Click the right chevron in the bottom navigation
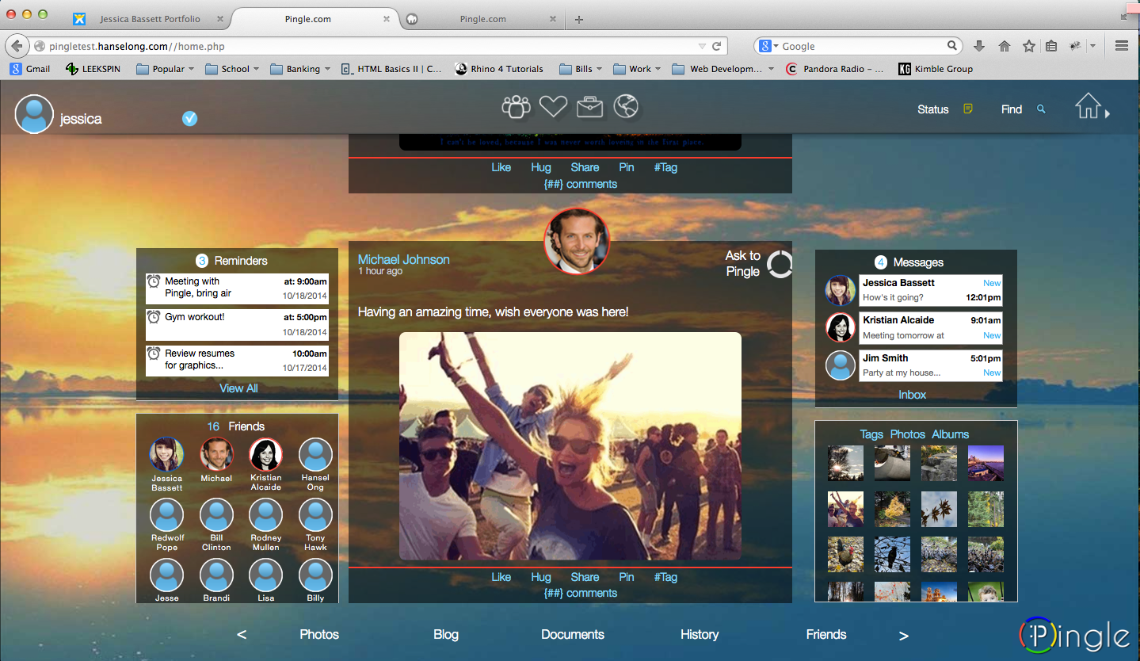 click(903, 634)
